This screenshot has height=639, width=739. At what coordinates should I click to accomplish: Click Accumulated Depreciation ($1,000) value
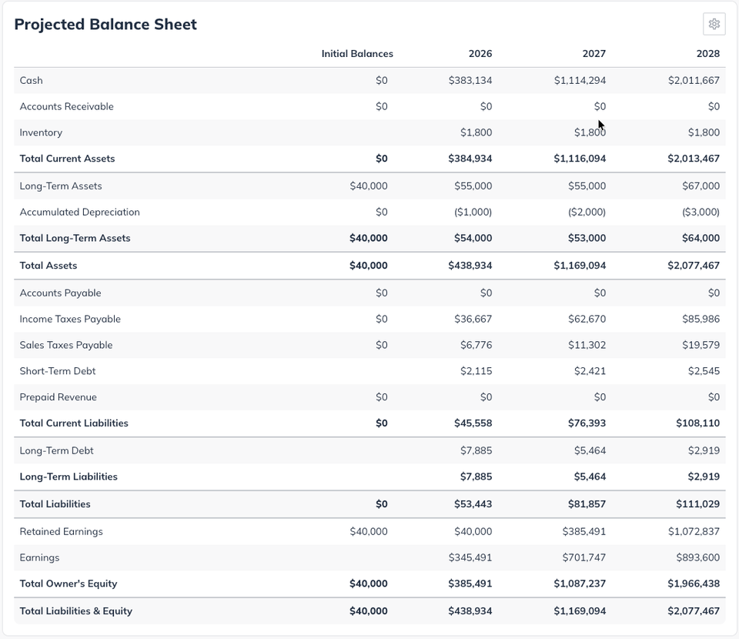(x=473, y=212)
